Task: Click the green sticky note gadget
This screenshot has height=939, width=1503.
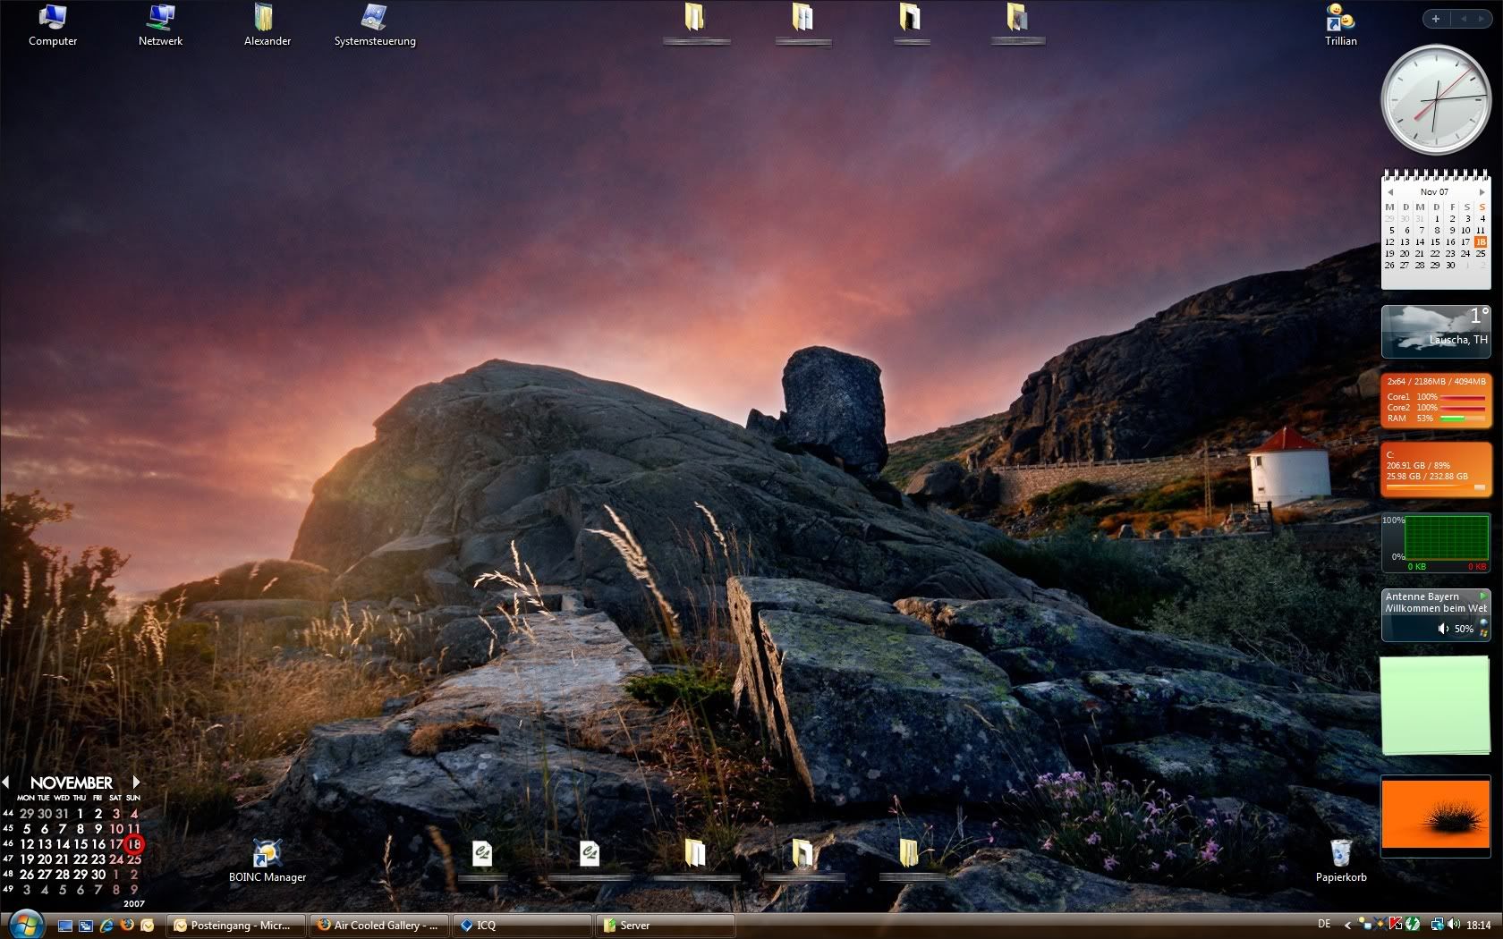Action: coord(1434,705)
